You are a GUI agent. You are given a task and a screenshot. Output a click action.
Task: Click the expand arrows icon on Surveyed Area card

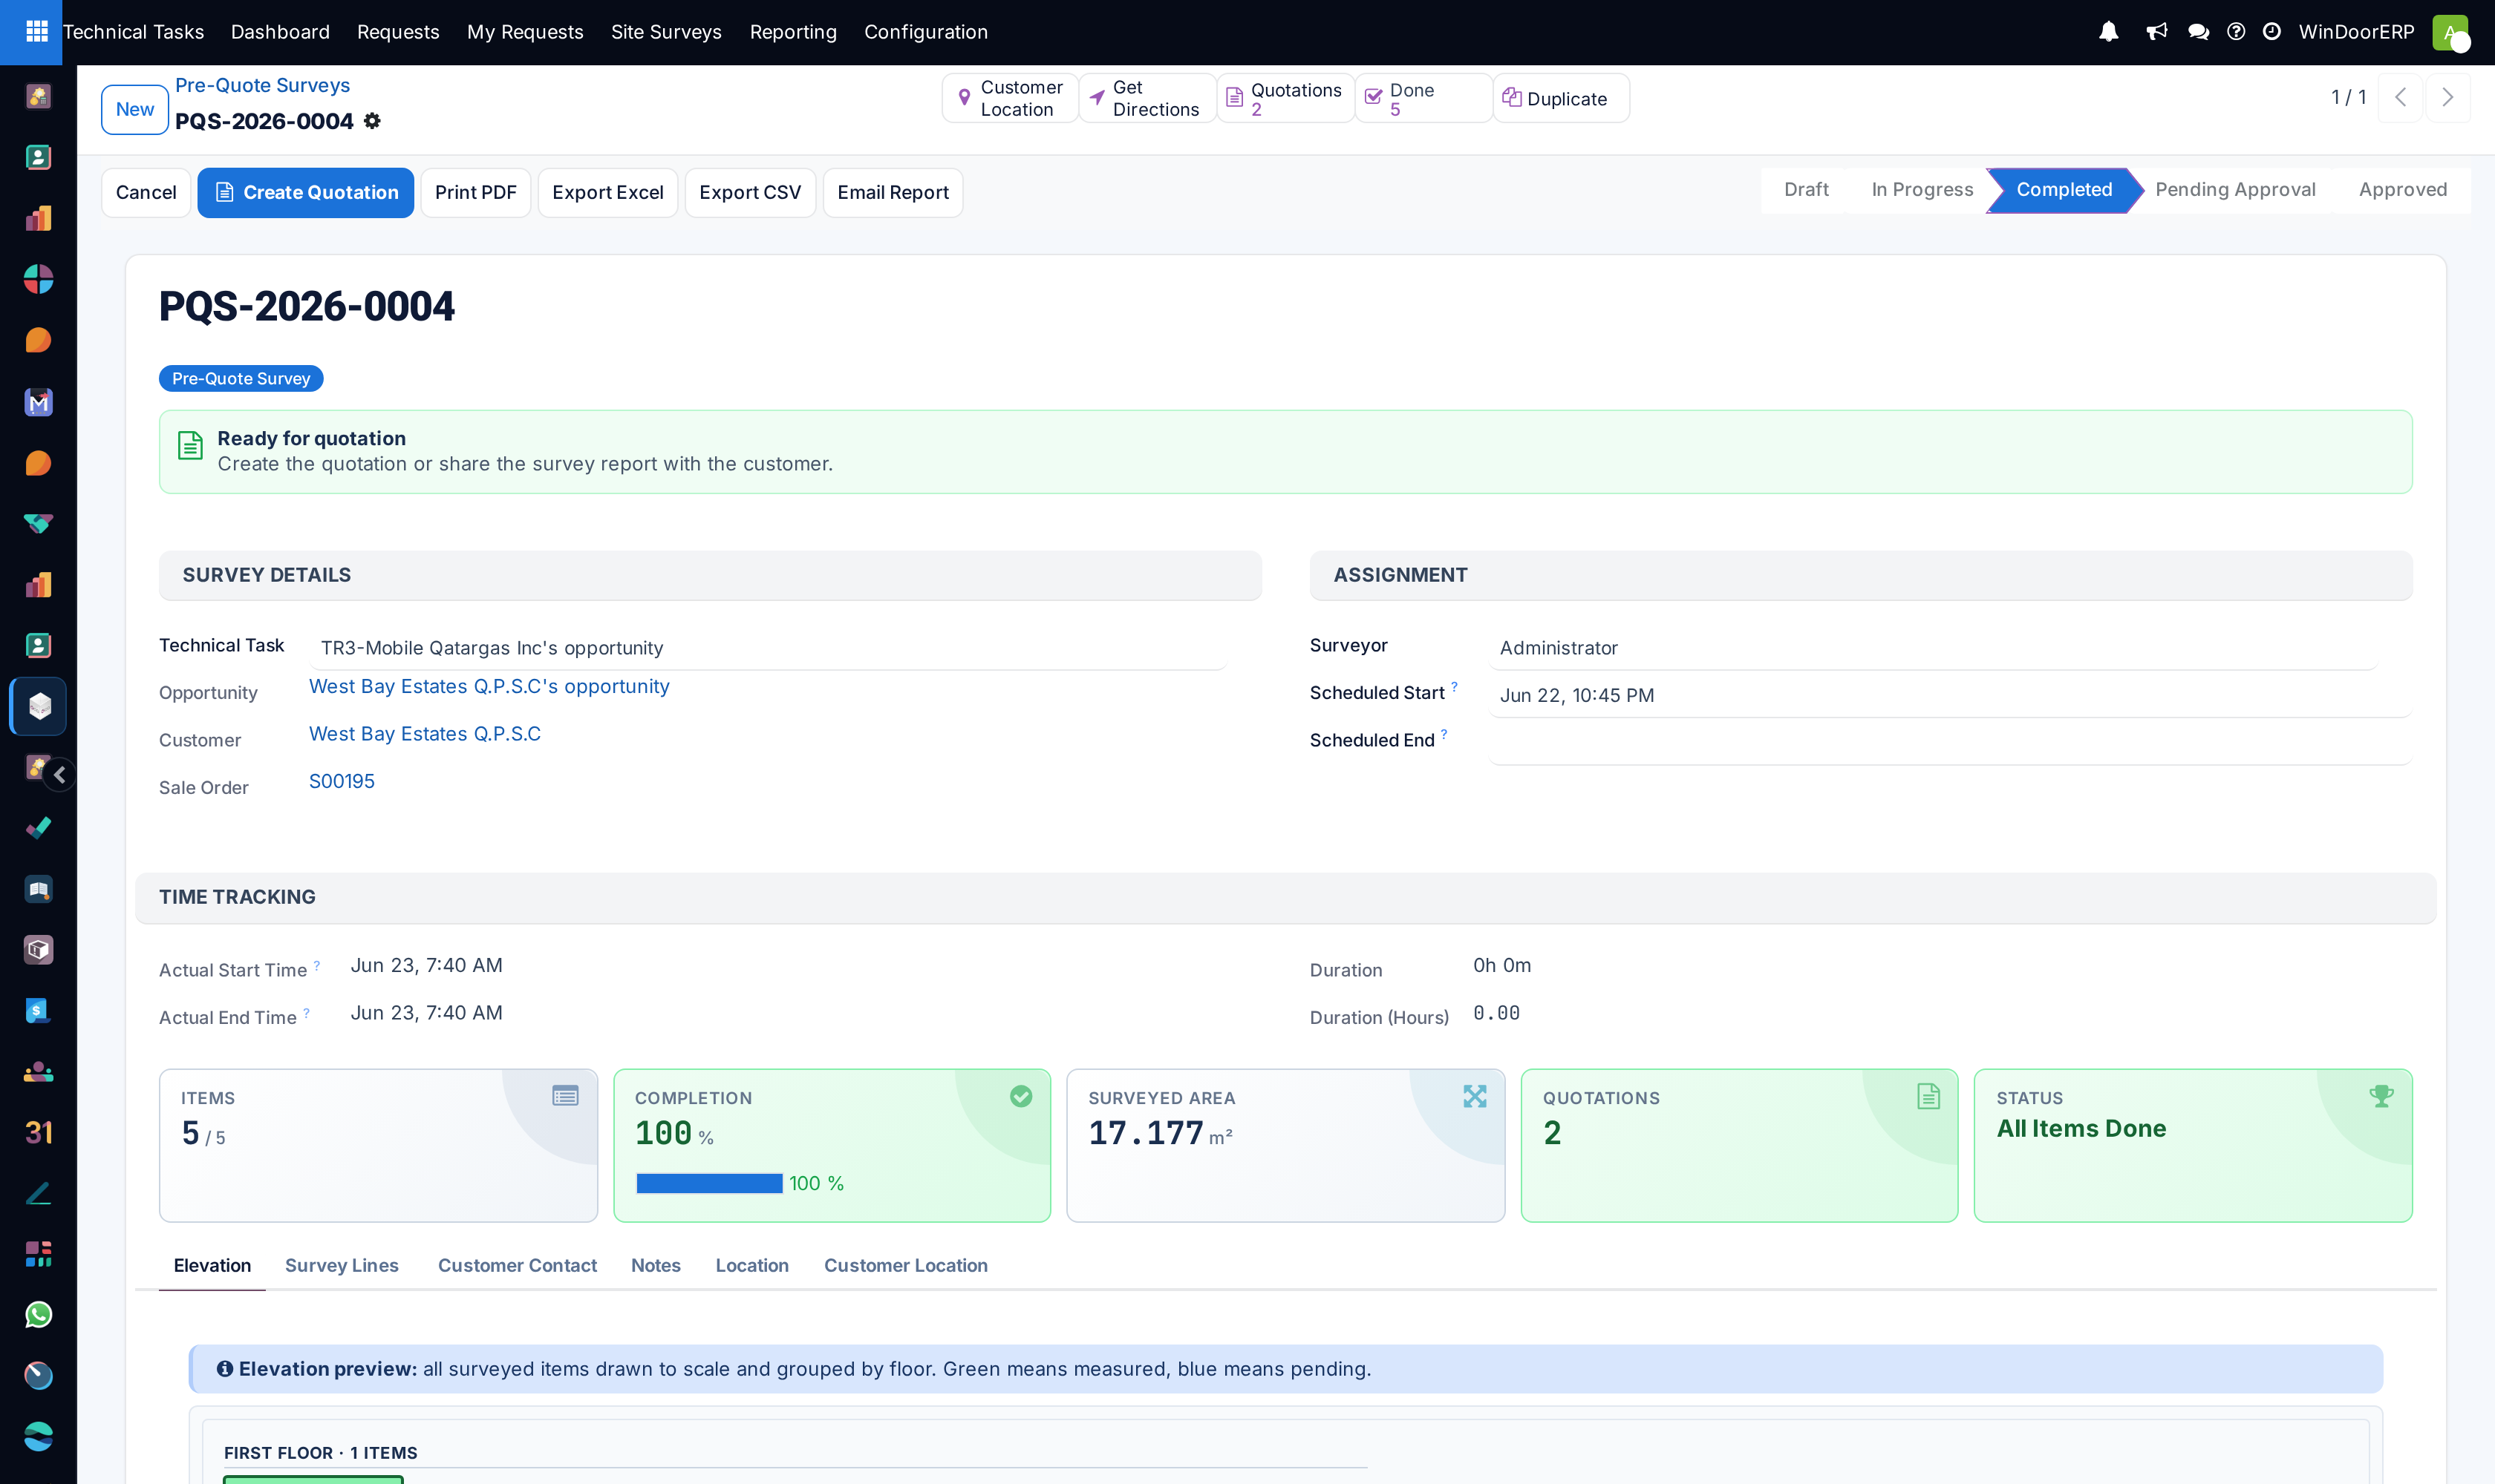click(1474, 1096)
